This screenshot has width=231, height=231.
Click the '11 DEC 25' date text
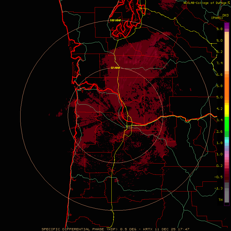165,229
